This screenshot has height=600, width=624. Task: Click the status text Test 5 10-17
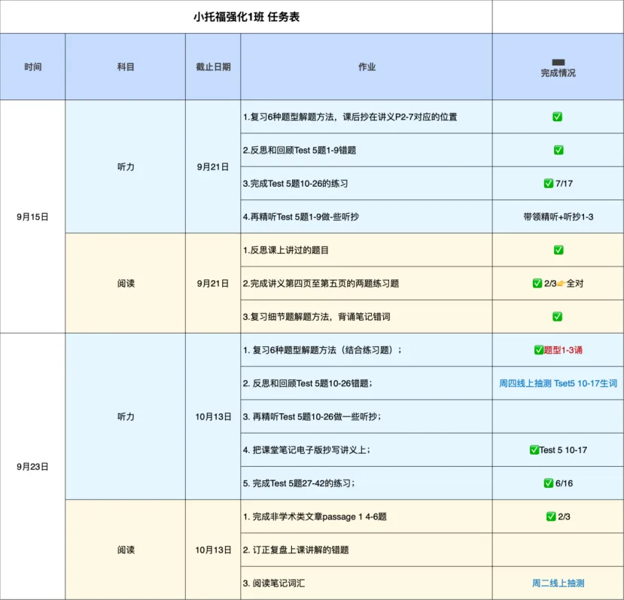(563, 450)
